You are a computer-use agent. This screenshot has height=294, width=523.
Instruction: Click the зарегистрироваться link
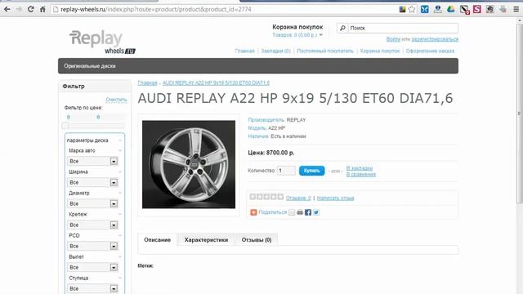(435, 39)
